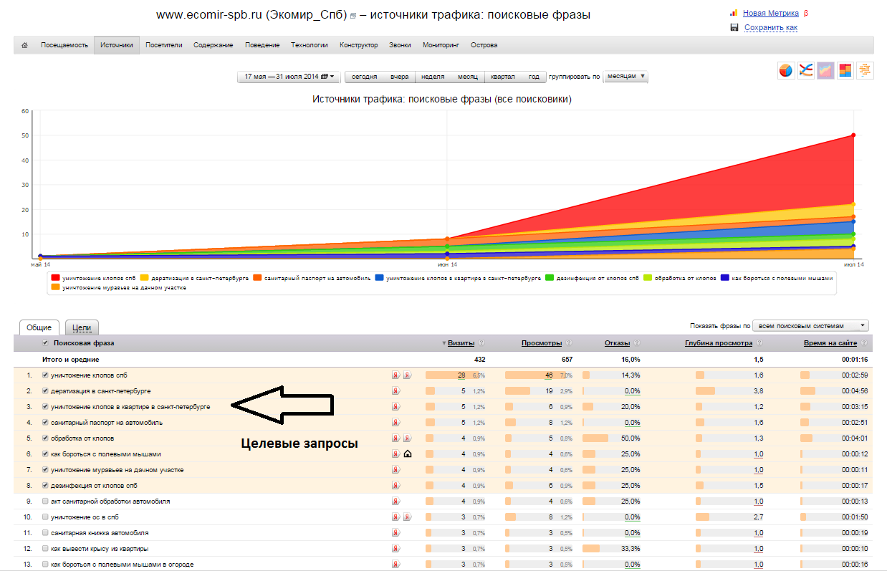Open the Посетители menu
Image resolution: width=887 pixels, height=571 pixels.
(164, 45)
